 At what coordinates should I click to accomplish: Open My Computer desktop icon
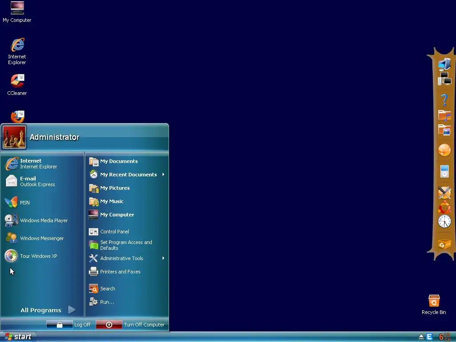tap(17, 12)
